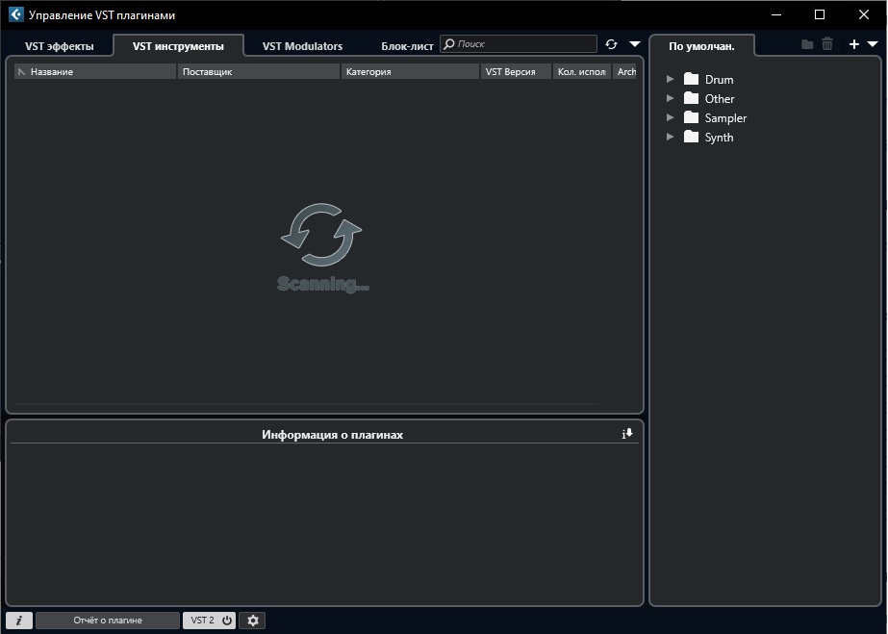
Task: Expand the Drum folder
Action: tap(671, 80)
